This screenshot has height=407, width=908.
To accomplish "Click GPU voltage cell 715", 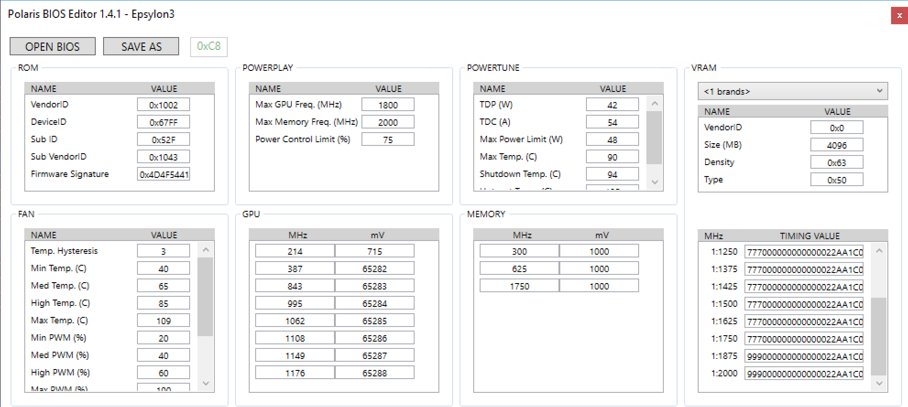I will click(x=375, y=251).
